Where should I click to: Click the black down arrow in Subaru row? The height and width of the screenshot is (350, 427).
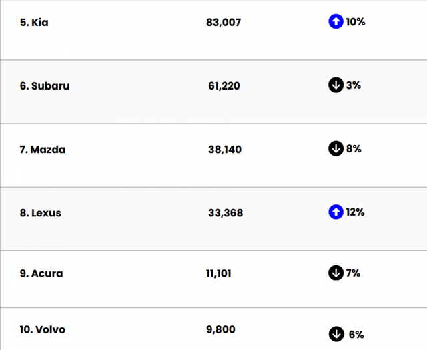tap(336, 85)
